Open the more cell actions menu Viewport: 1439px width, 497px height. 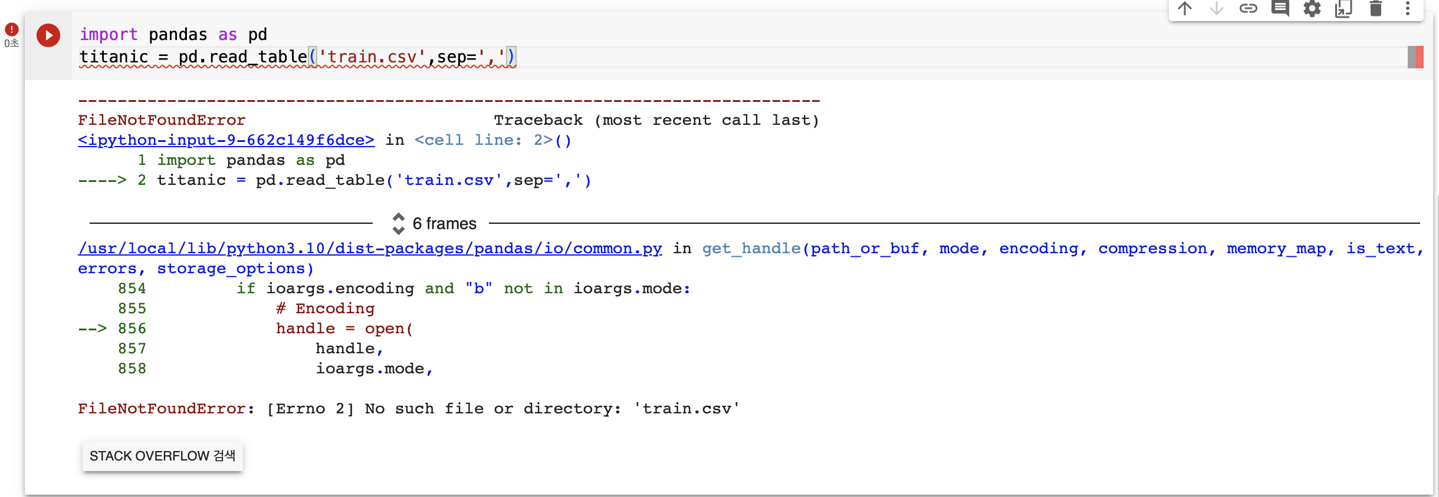click(1408, 8)
